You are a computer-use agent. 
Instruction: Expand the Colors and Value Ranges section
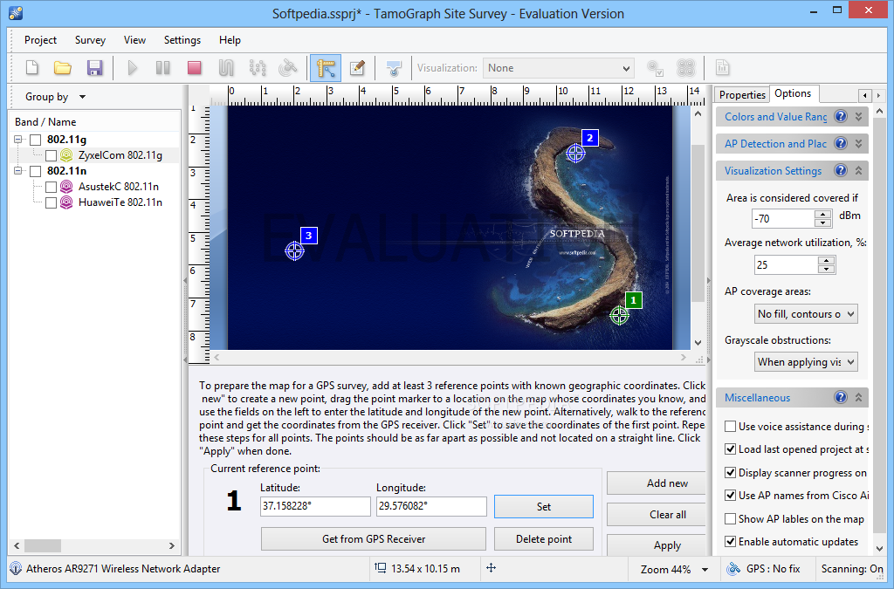point(858,116)
